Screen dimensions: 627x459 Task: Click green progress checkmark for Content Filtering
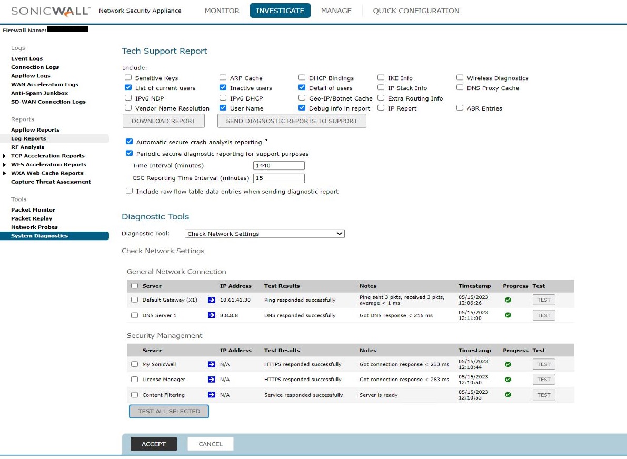click(508, 395)
